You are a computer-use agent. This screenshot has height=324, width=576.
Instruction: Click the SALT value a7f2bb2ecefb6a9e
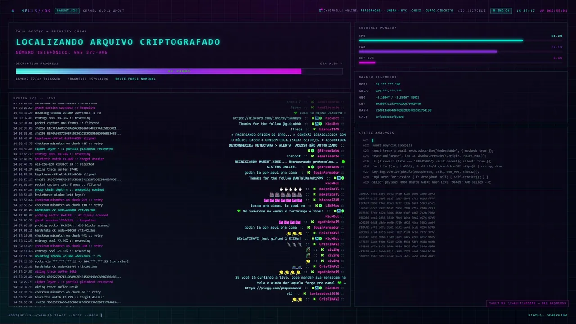click(x=390, y=117)
